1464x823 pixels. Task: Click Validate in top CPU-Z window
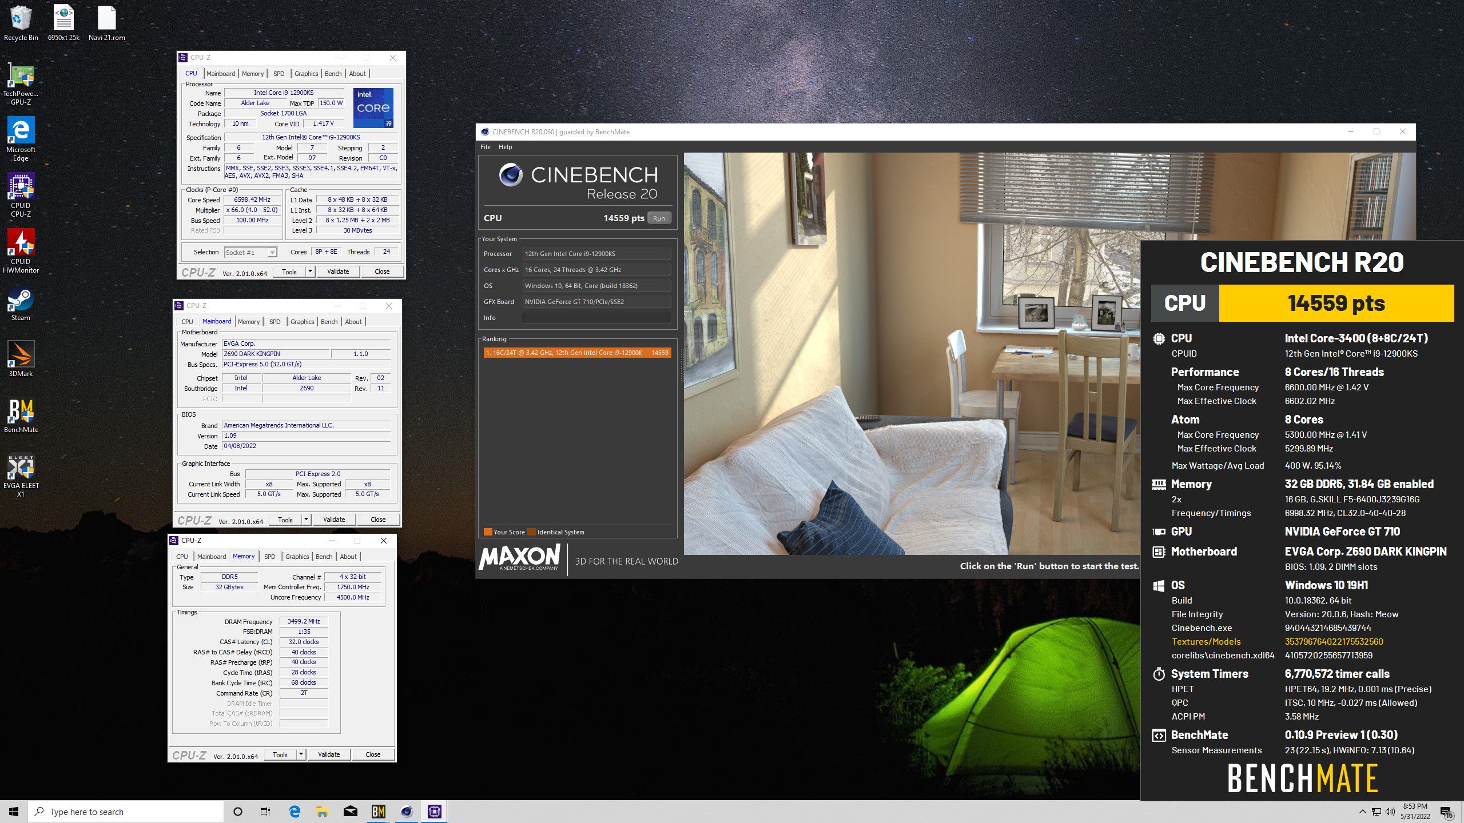338,271
